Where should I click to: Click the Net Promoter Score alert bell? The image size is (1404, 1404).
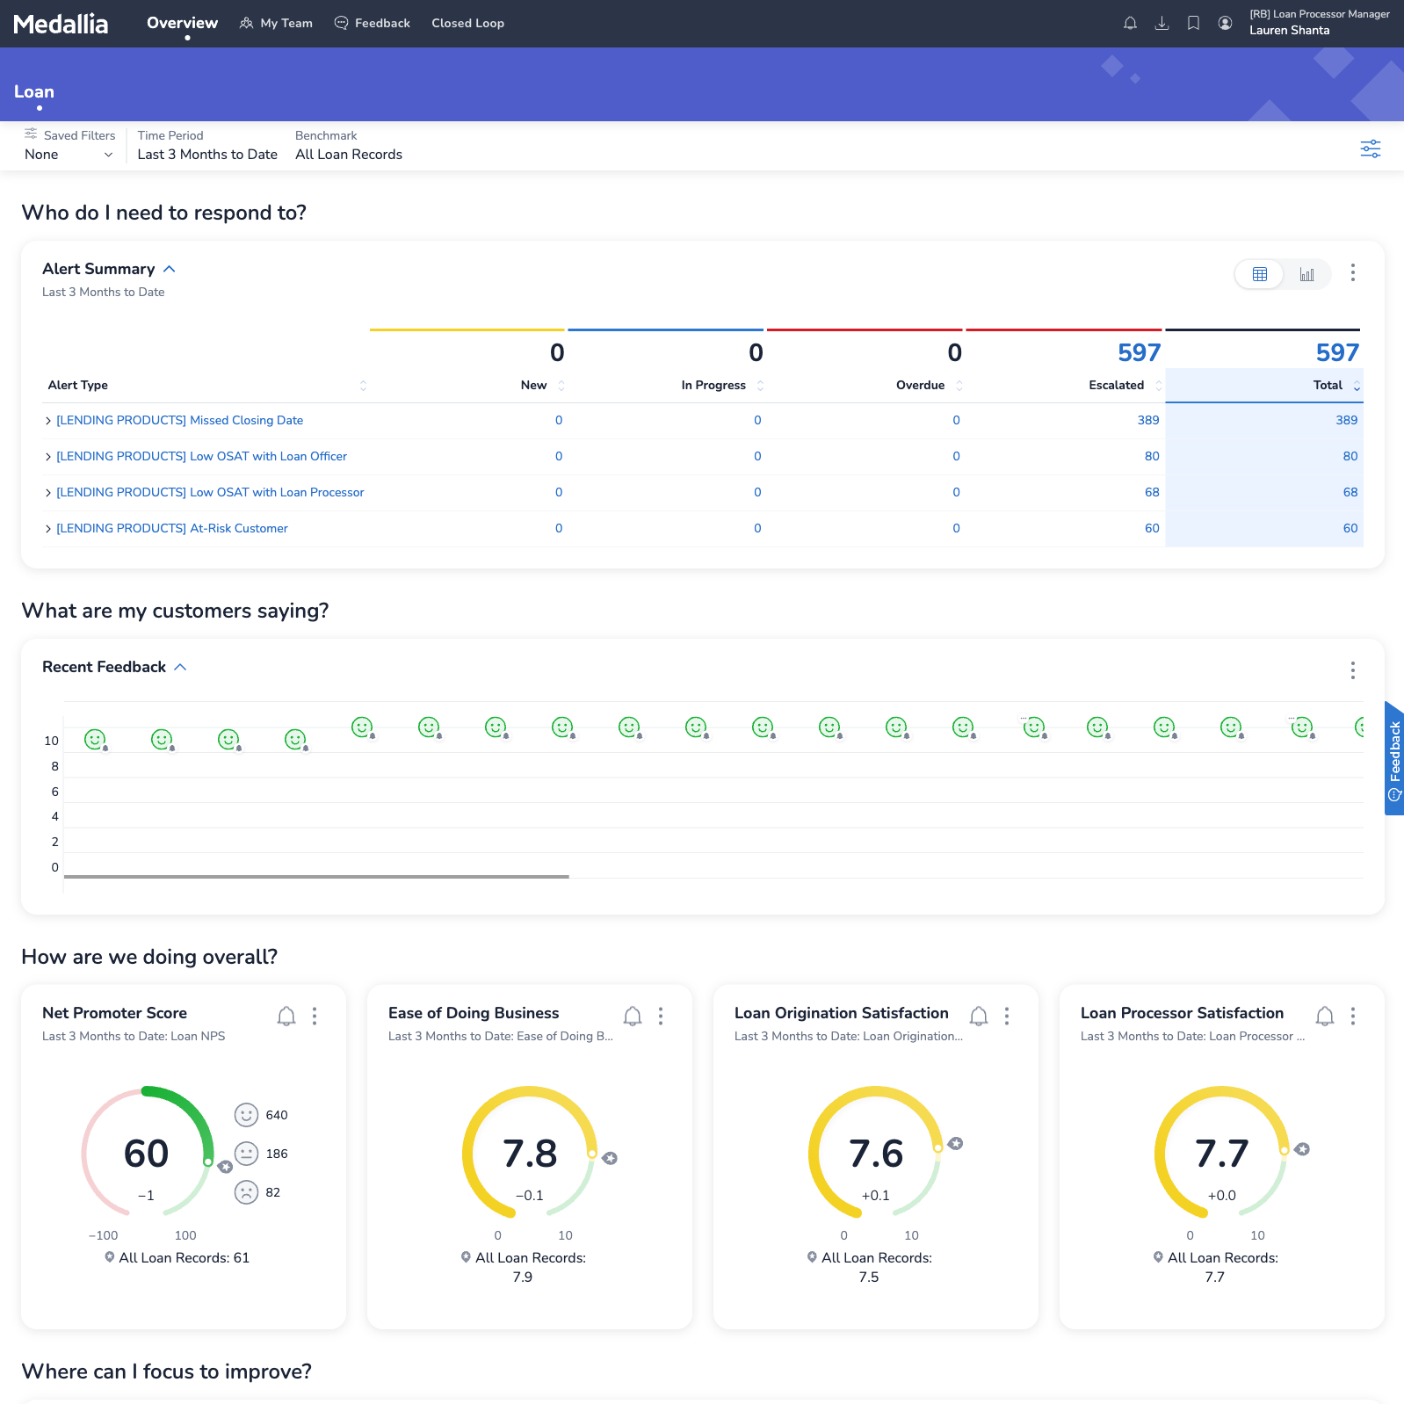tap(286, 1017)
